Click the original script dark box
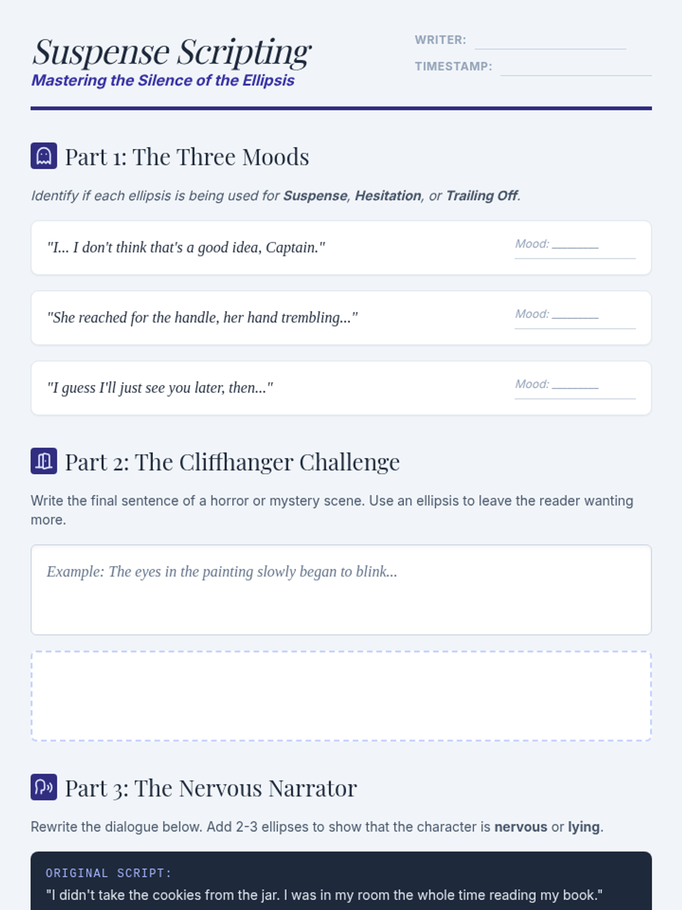This screenshot has width=682, height=910. pyautogui.click(x=341, y=882)
